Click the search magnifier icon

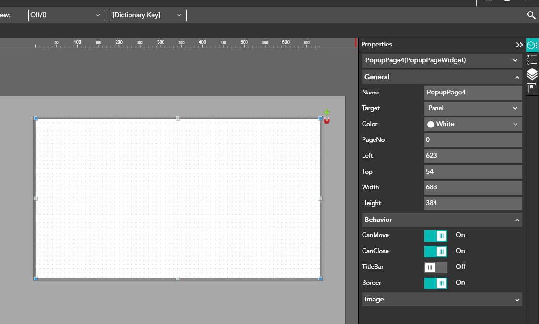click(x=531, y=15)
